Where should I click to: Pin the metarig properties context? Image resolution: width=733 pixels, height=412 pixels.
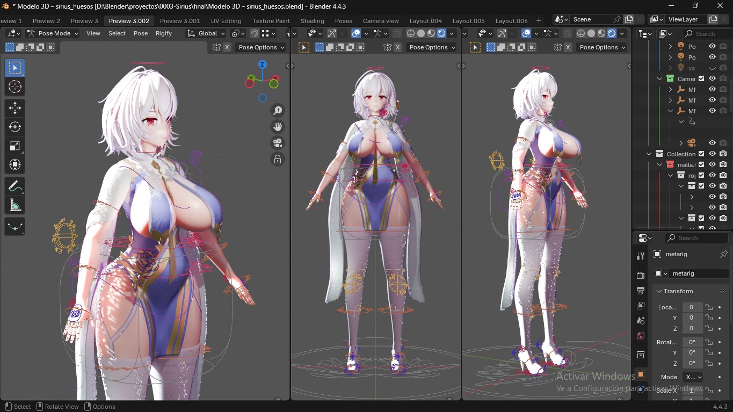pyautogui.click(x=724, y=254)
